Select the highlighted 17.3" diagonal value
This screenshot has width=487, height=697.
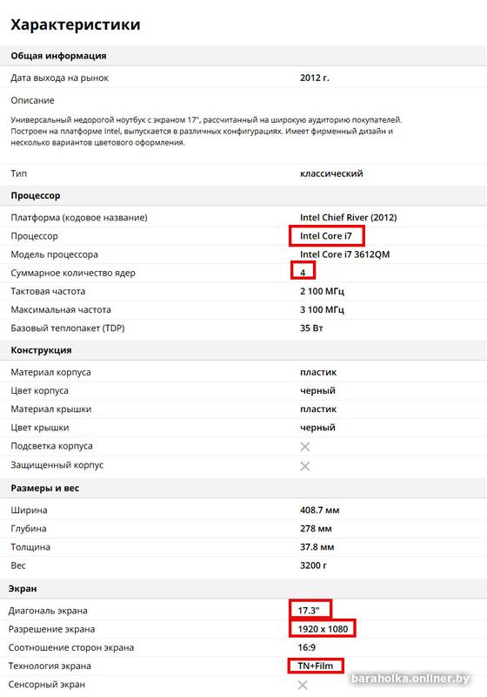tap(310, 609)
